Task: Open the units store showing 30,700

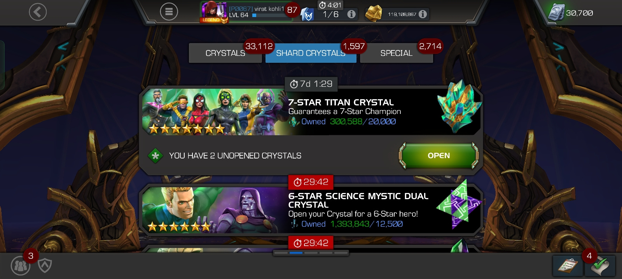Action: pyautogui.click(x=571, y=13)
